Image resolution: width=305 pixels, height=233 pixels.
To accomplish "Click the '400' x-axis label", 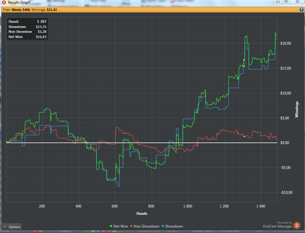I will pyautogui.click(x=78, y=206).
